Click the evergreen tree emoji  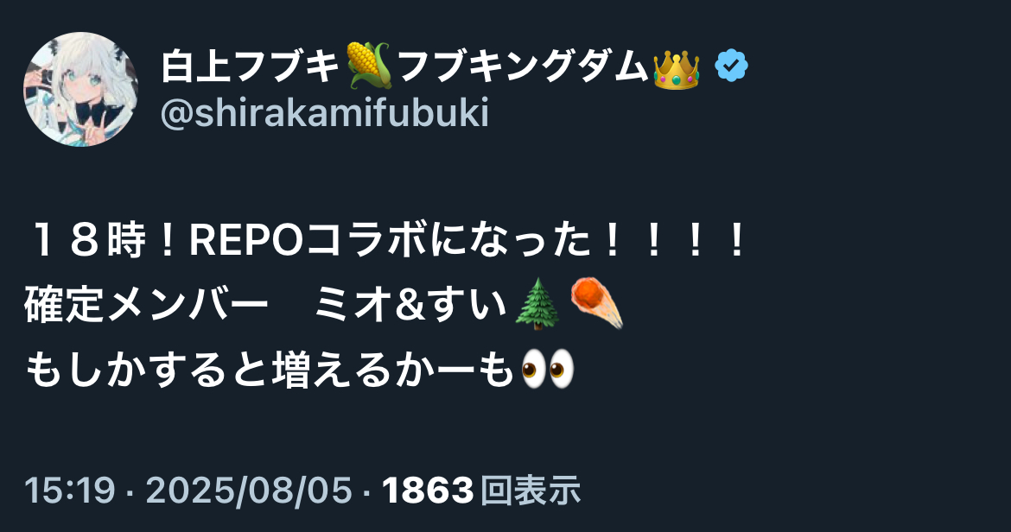[x=537, y=305]
